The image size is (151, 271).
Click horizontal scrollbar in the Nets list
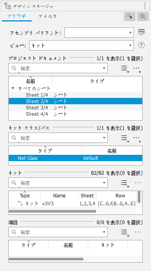pos(52,211)
